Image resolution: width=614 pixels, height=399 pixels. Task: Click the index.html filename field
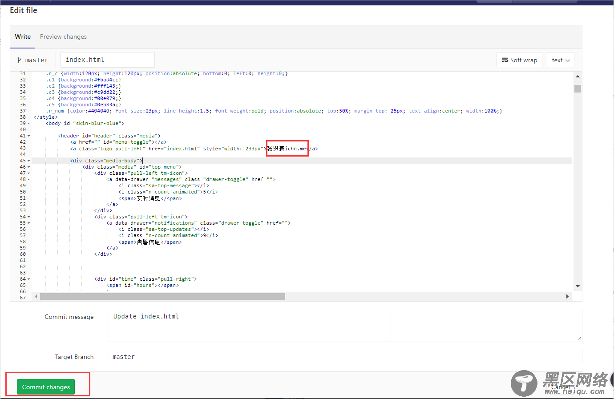(x=108, y=60)
